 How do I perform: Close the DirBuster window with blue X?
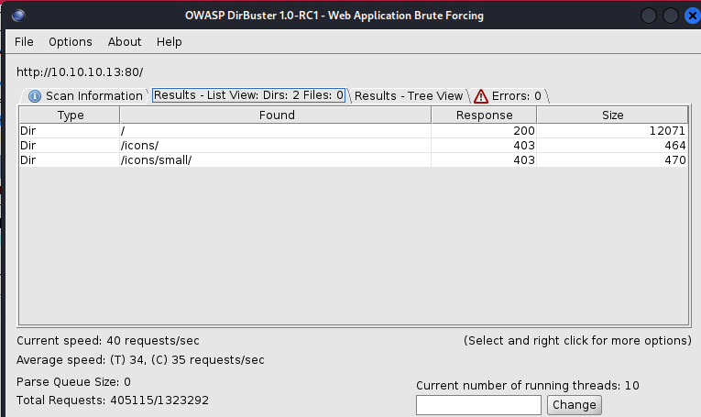coord(693,16)
